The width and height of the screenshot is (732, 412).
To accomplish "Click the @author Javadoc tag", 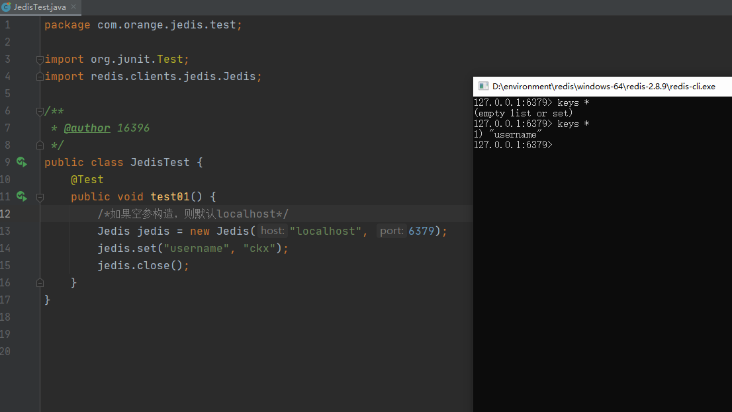I will pyautogui.click(x=87, y=128).
